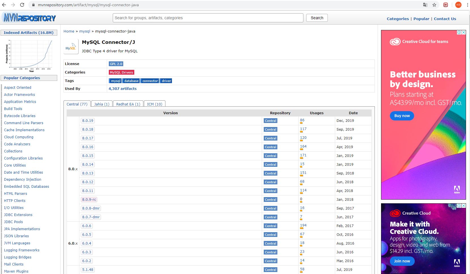Select the connector tag
The image size is (470, 274).
[150, 81]
